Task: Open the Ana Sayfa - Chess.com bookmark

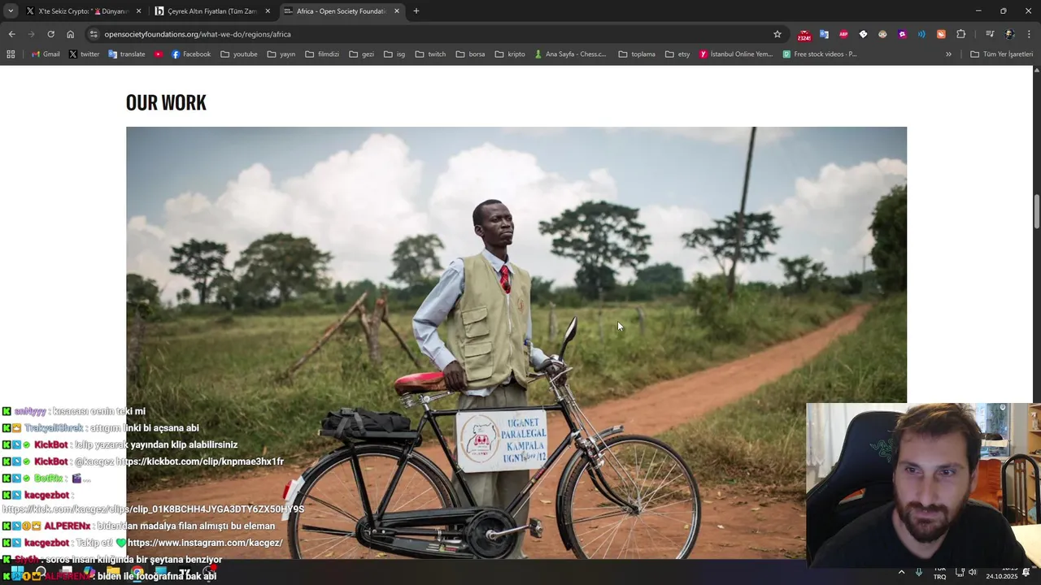Action: coord(570,54)
